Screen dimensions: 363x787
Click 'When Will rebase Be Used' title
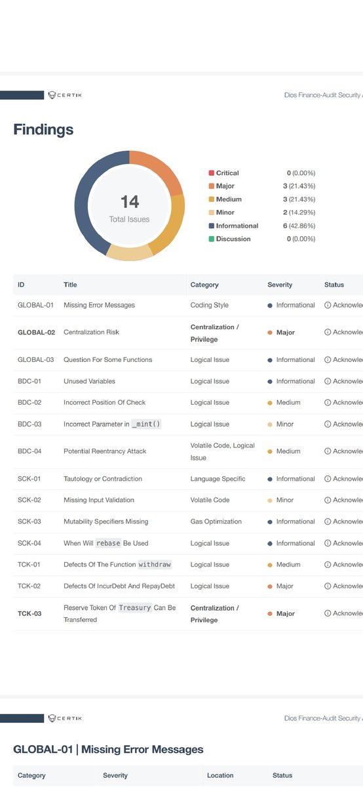pyautogui.click(x=106, y=543)
